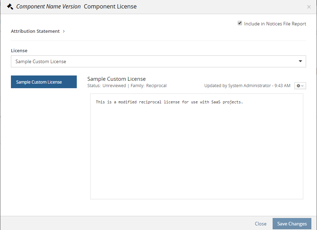Click the Updated by System Administrator timestamp
Viewport: 317px width, 230px height.
pos(247,86)
